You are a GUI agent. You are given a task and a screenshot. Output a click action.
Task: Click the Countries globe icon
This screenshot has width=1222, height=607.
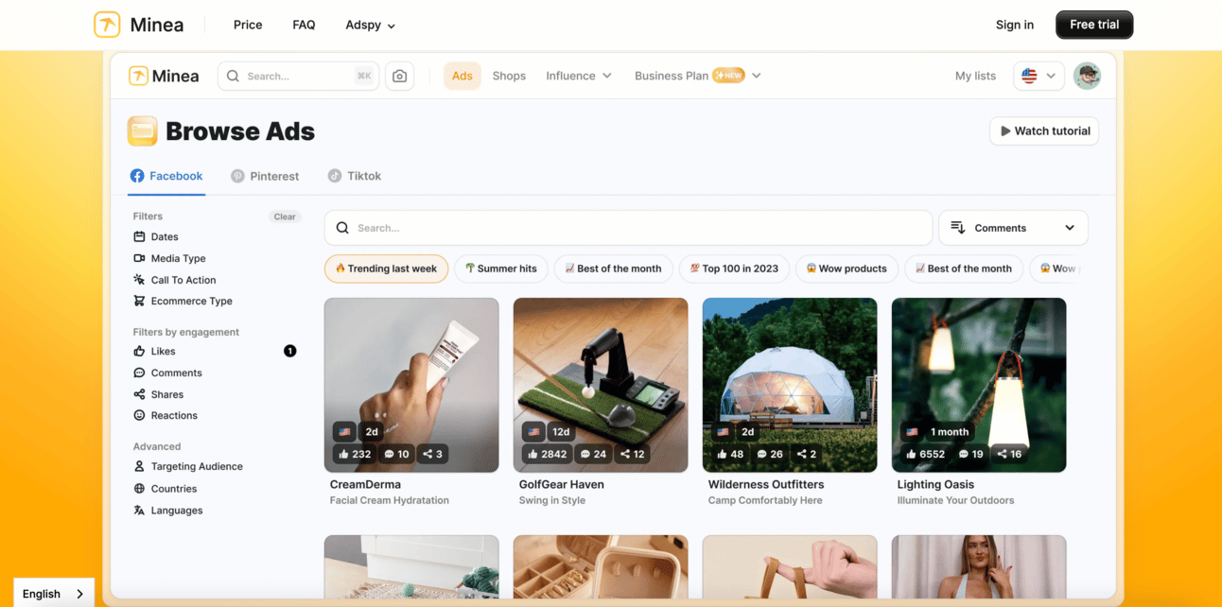pos(139,489)
